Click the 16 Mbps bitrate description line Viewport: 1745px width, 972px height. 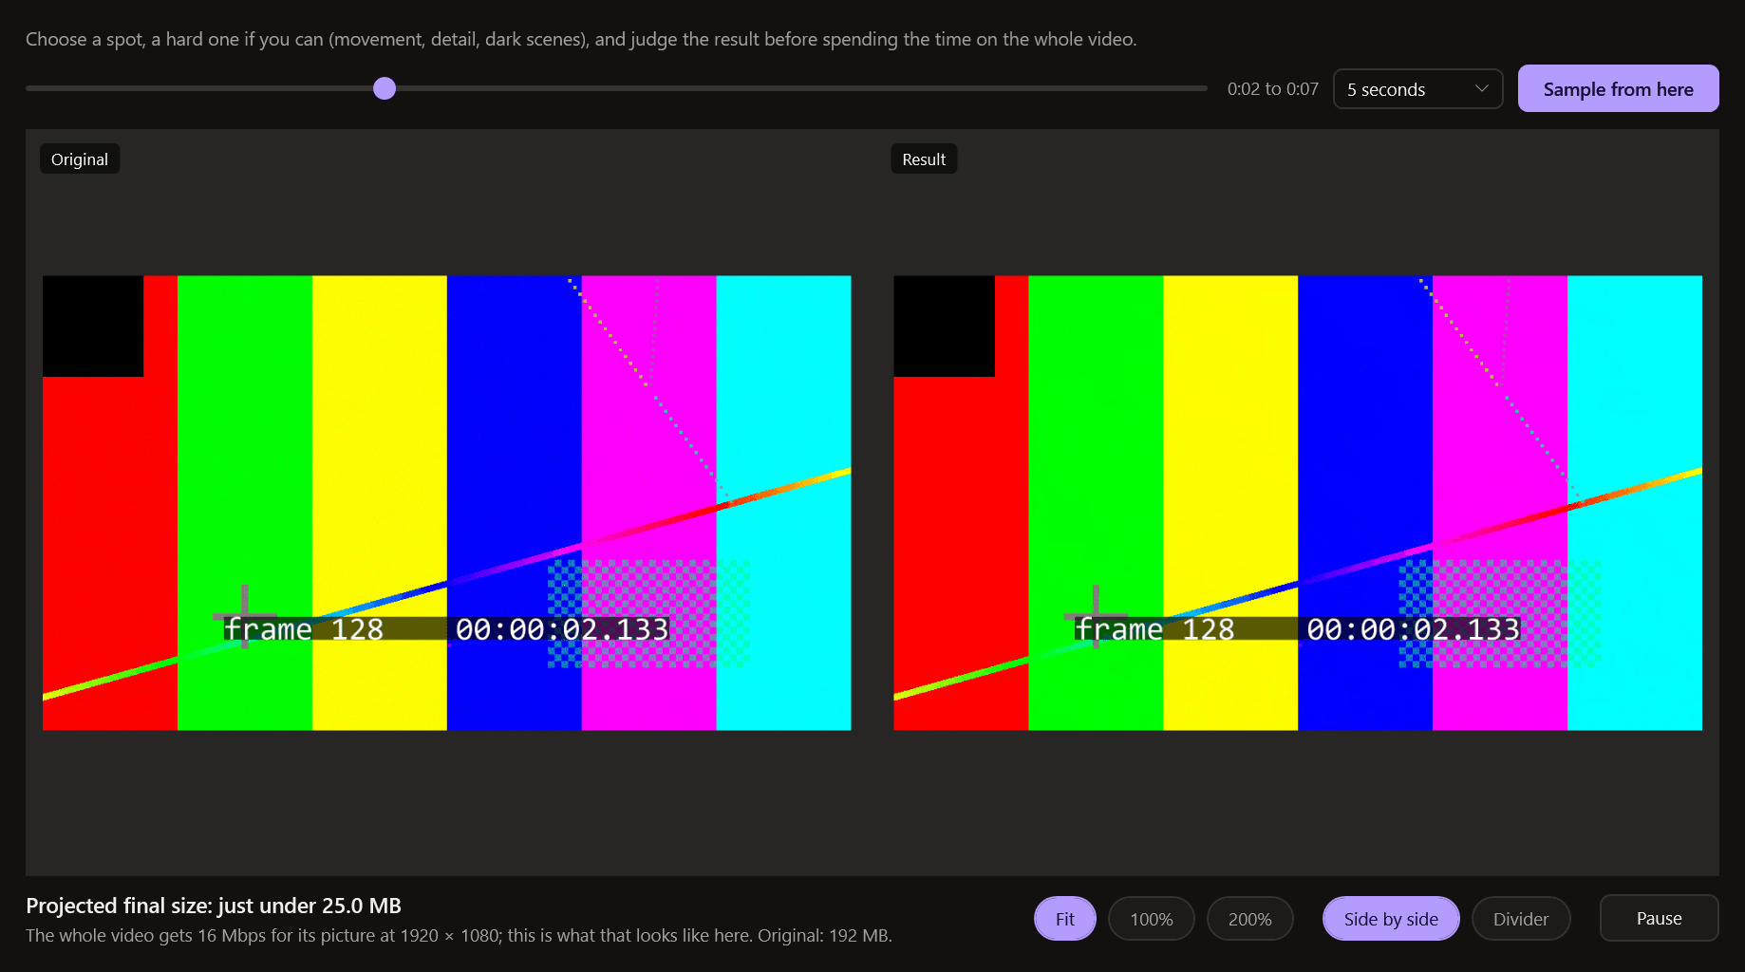point(459,936)
